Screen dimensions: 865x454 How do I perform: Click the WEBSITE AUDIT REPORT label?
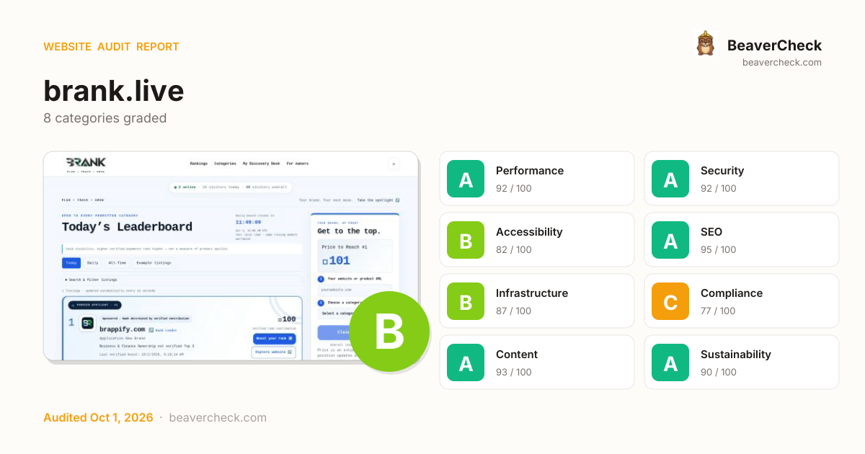coord(111,47)
